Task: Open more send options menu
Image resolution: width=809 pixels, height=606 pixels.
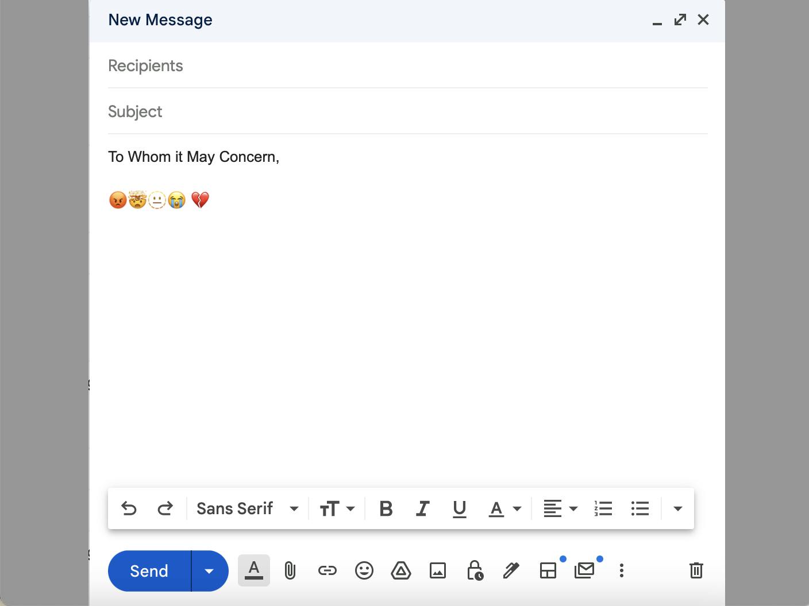Action: click(x=209, y=570)
